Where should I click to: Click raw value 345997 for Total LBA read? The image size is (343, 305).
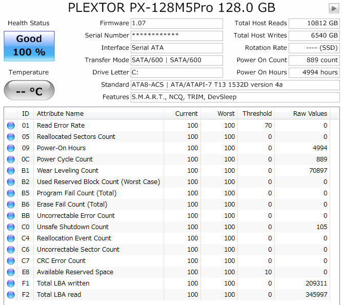[316, 295]
